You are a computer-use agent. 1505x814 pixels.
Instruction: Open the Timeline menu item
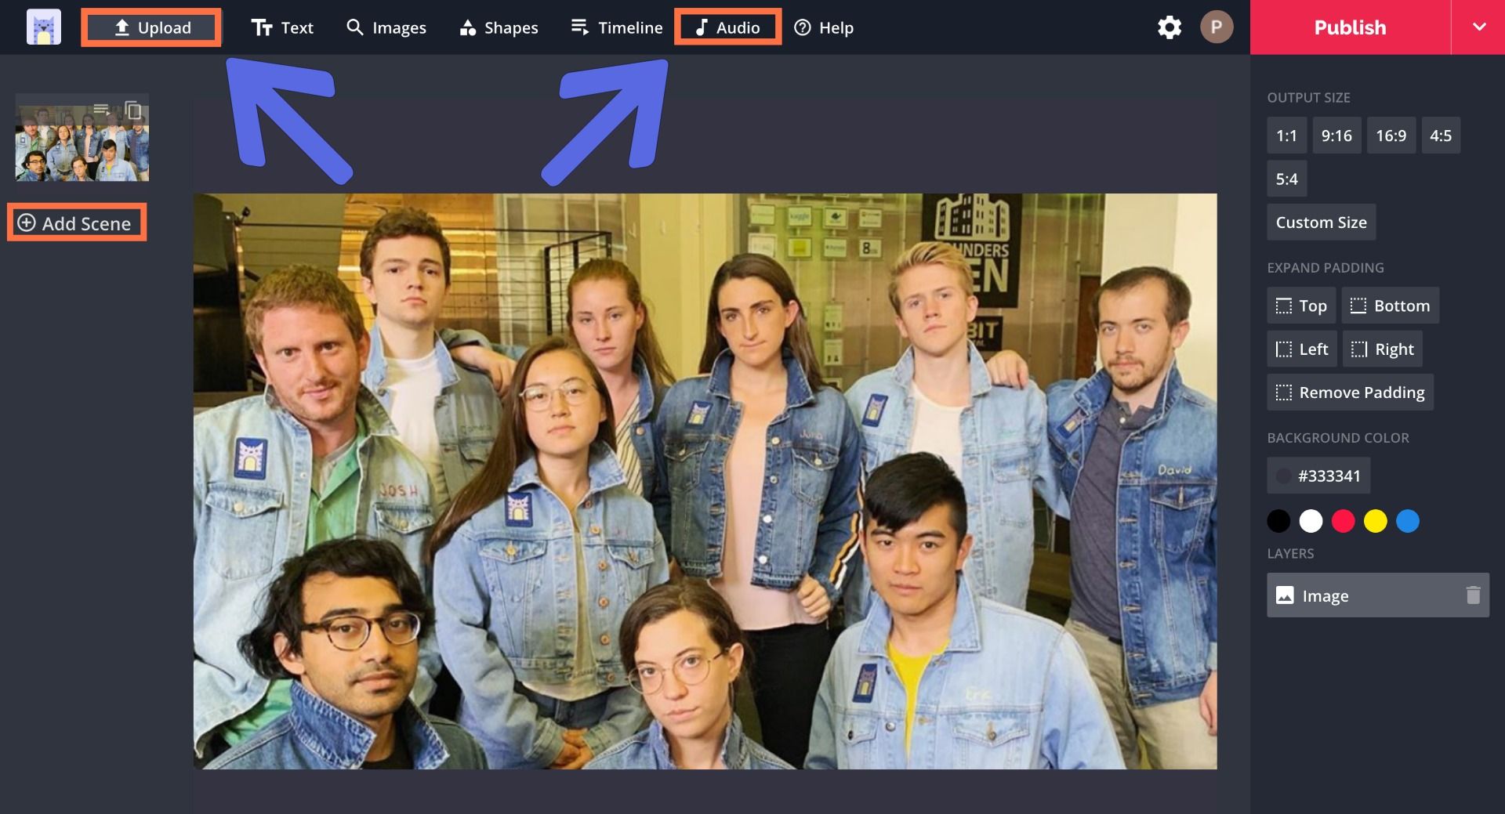(617, 27)
